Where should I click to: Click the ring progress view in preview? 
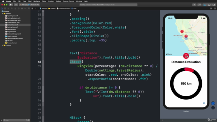tap(186, 84)
